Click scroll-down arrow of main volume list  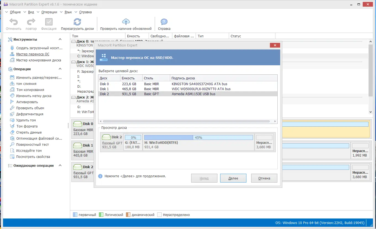[371, 112]
